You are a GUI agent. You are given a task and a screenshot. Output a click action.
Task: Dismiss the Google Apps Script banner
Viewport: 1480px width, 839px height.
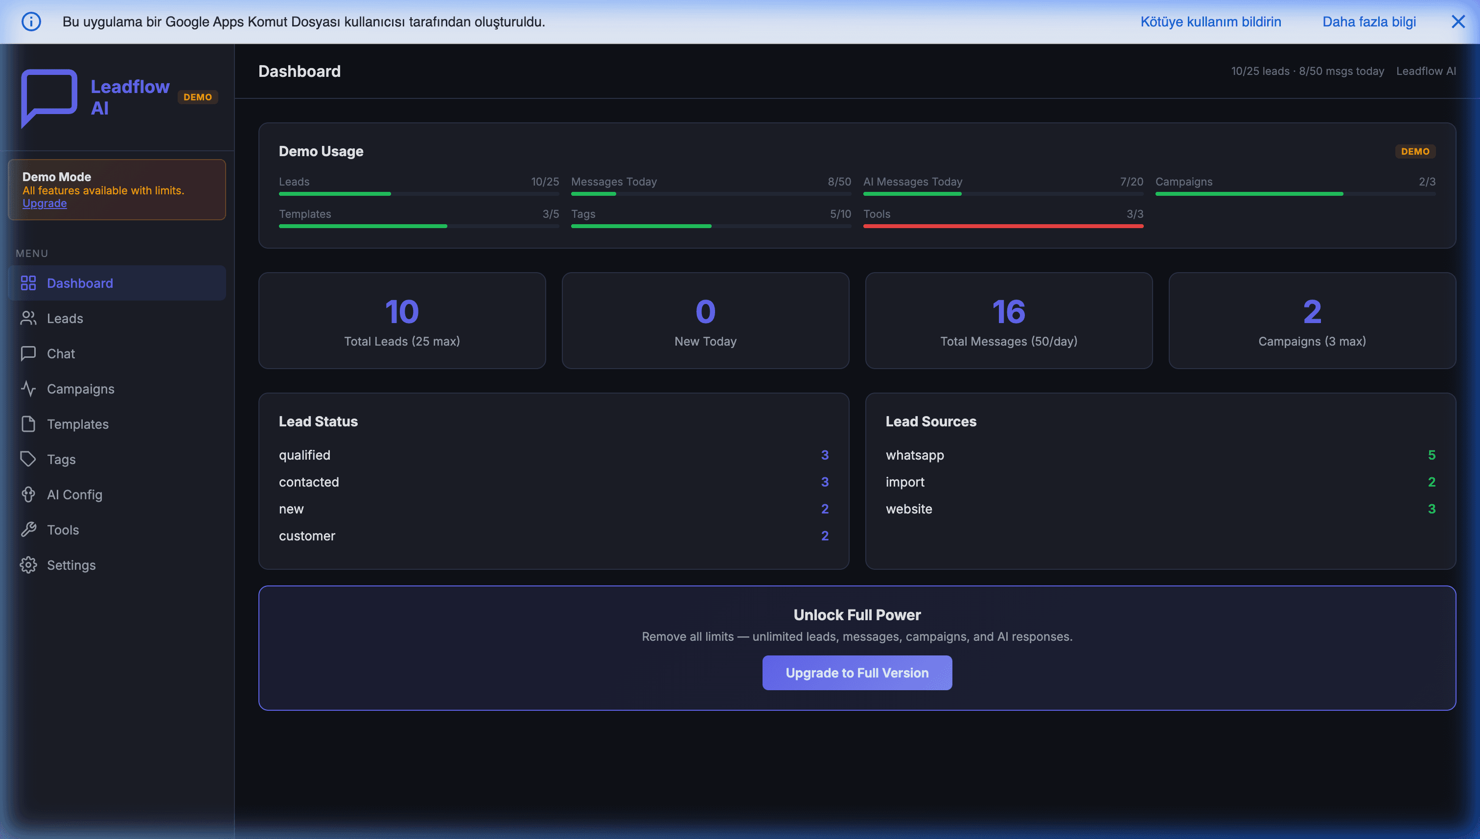coord(1458,22)
